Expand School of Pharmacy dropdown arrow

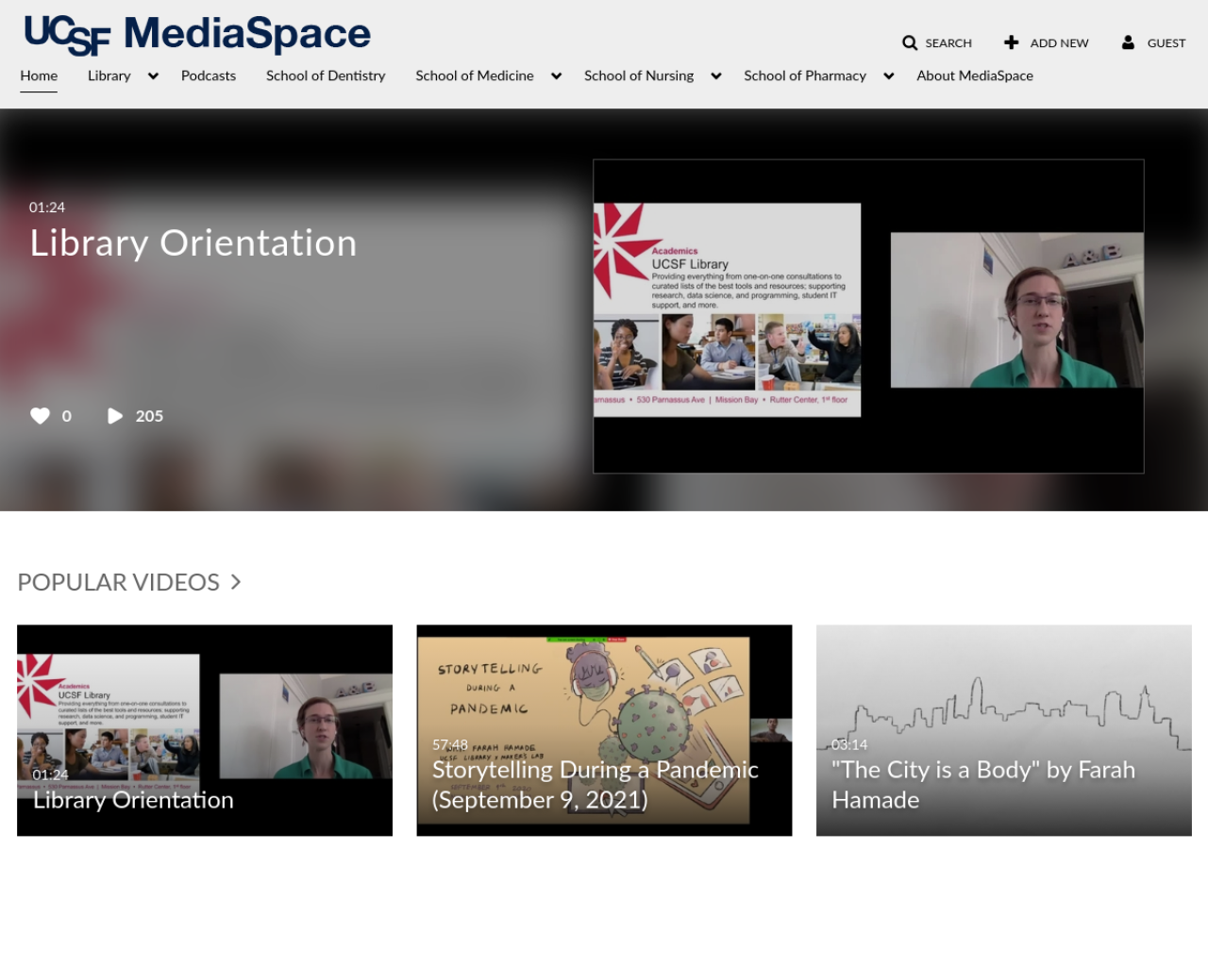[x=889, y=76]
